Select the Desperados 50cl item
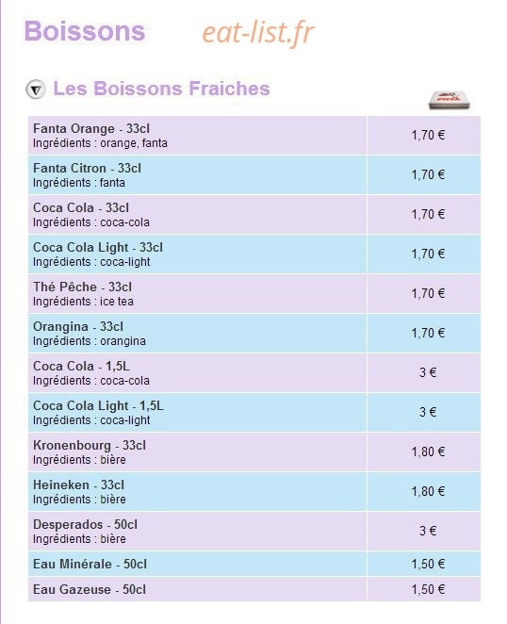507x624 pixels. pyautogui.click(x=253, y=532)
